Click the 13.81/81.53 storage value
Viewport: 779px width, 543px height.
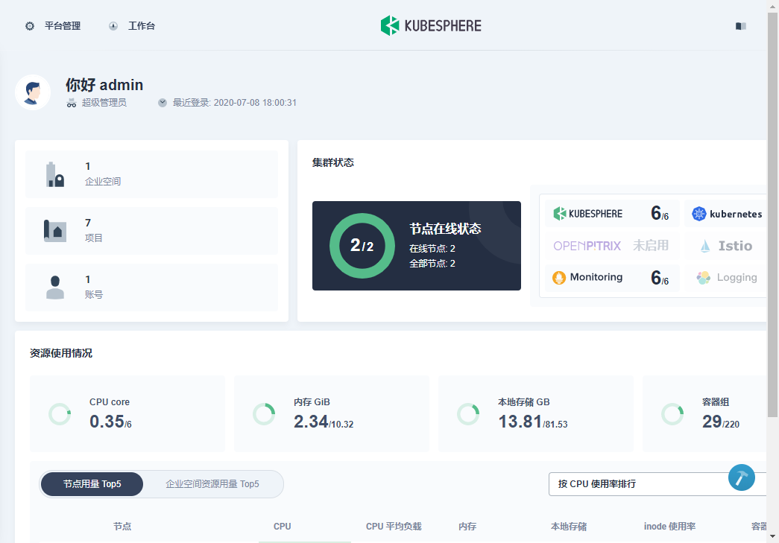(x=532, y=422)
